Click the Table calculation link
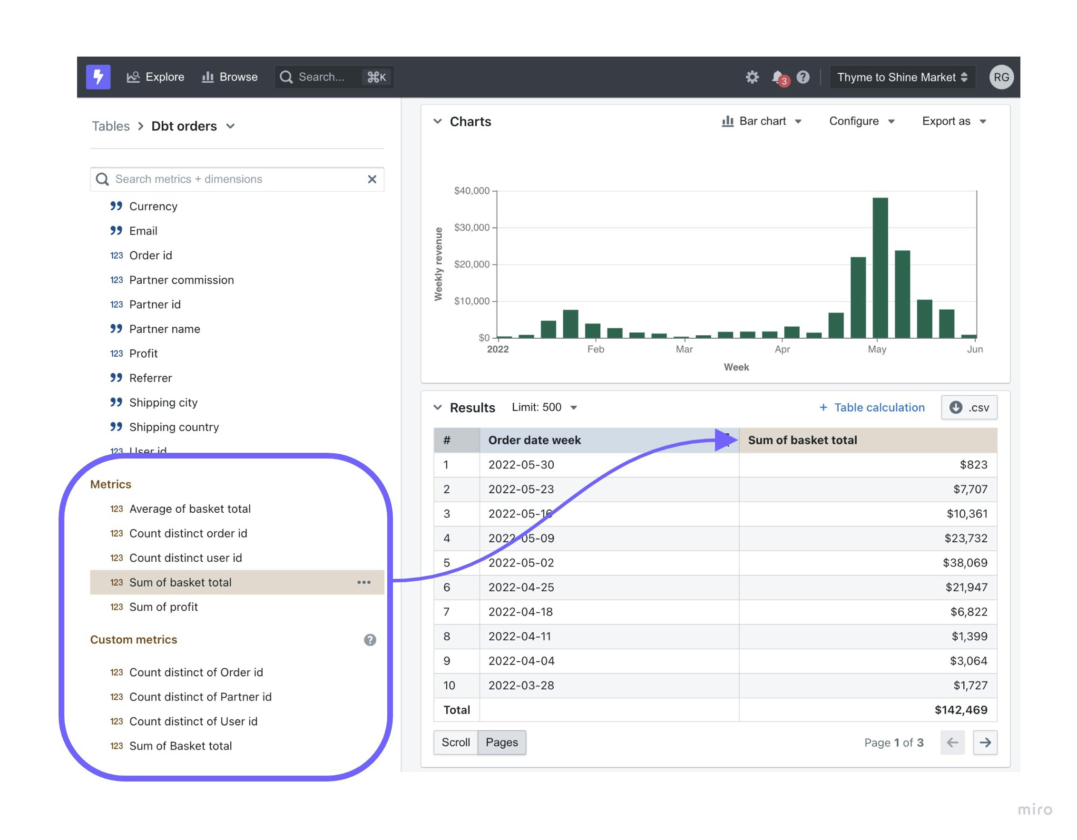The height and width of the screenshot is (840, 1077). (872, 407)
